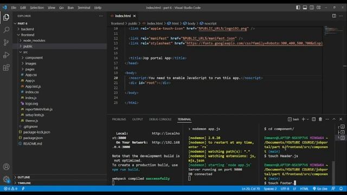Expand the pages folder
This screenshot has height=195, width=347.
tap(30, 69)
